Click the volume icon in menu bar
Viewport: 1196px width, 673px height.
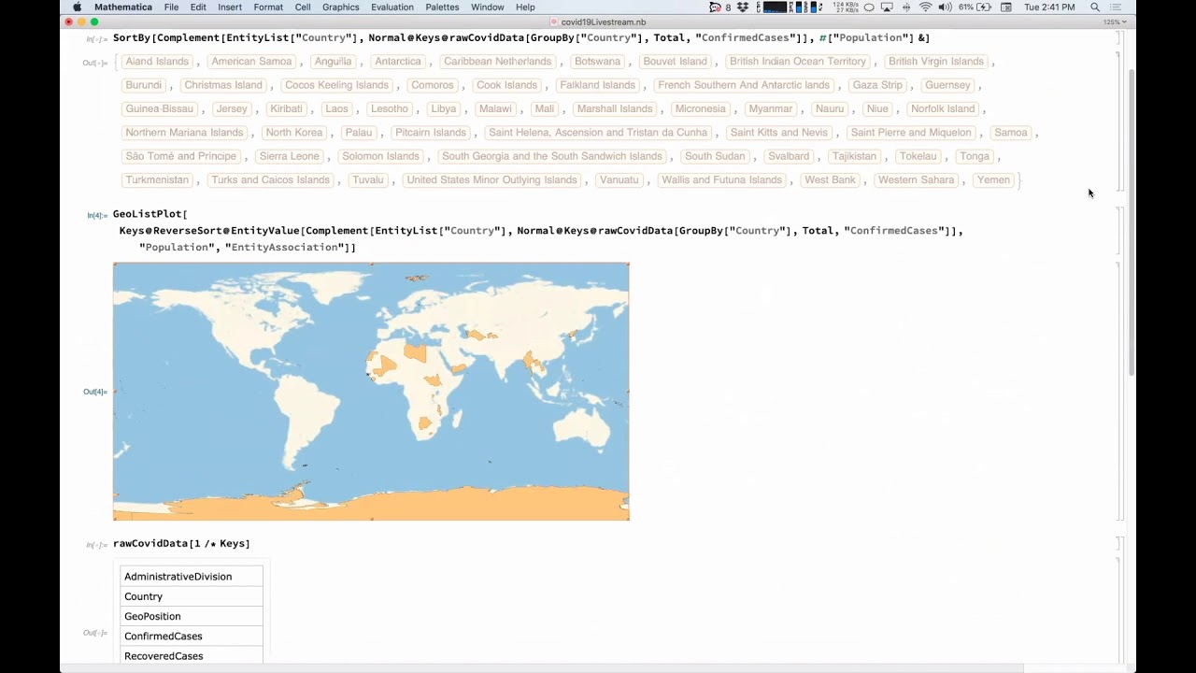[945, 7]
